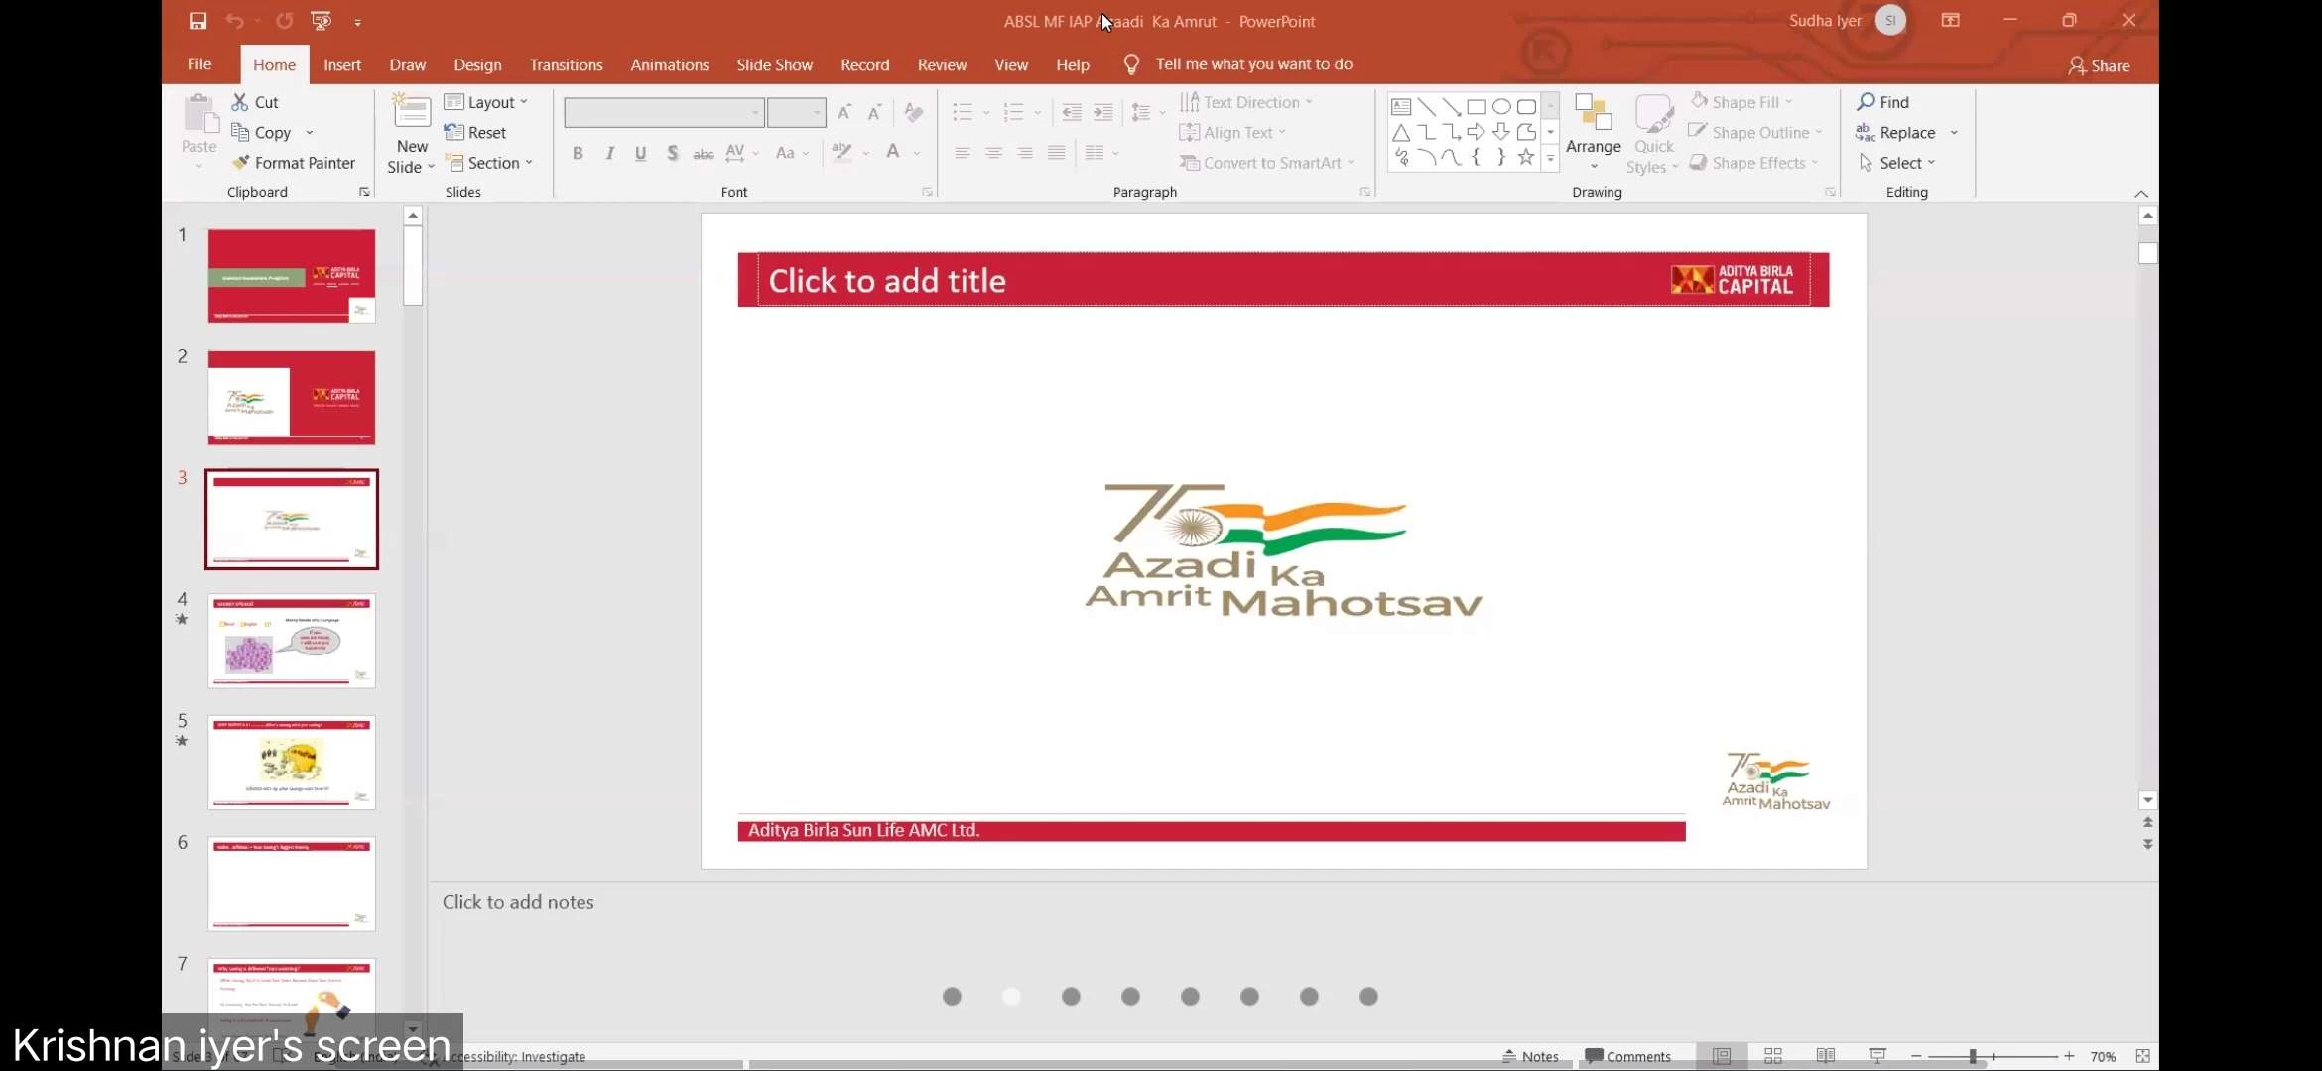
Task: Justify paragraph text
Action: pyautogui.click(x=1057, y=153)
